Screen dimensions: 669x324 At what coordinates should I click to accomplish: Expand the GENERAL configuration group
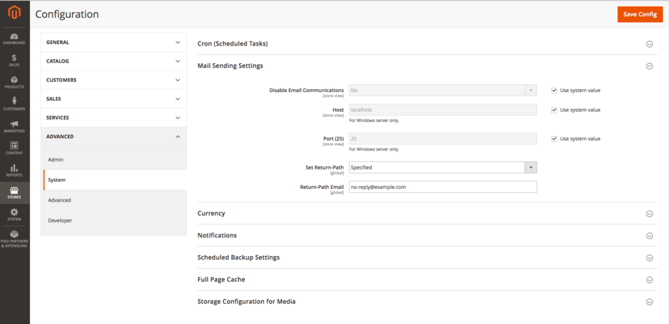pos(114,42)
